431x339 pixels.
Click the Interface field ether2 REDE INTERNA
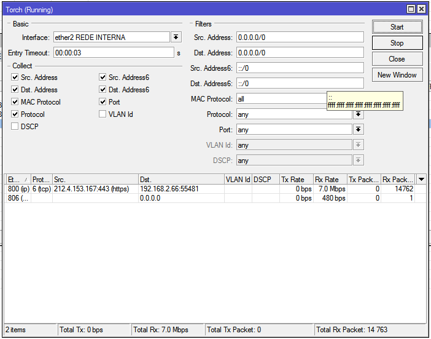pyautogui.click(x=112, y=37)
